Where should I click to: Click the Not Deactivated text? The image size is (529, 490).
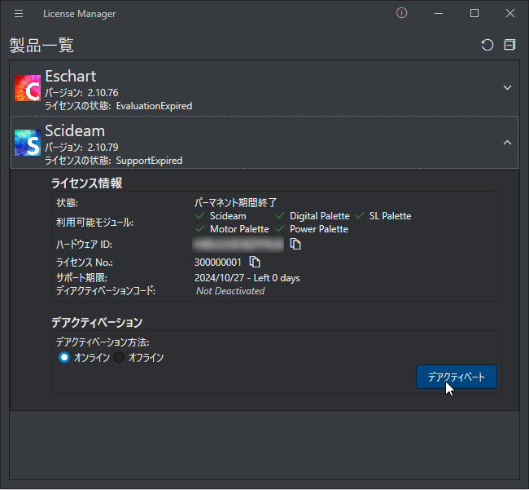[230, 291]
